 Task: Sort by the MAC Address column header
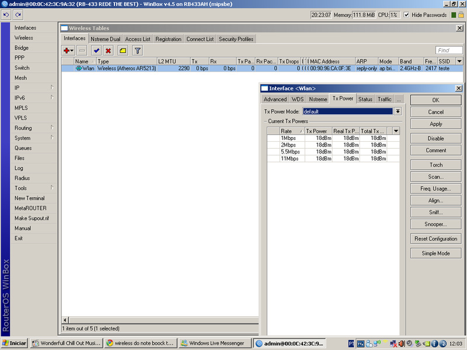coord(332,61)
